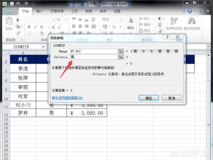Click the Cancel button in dialog
213x160 pixels.
click(172, 98)
